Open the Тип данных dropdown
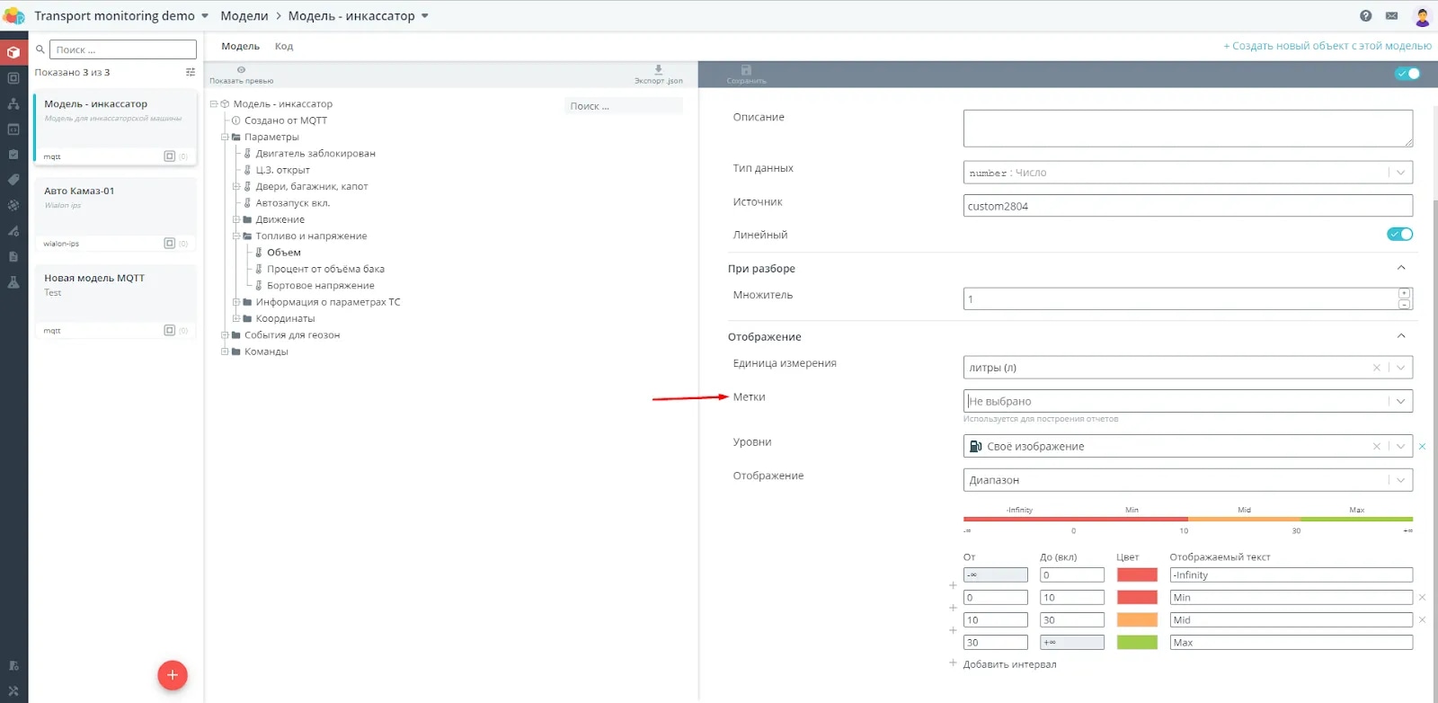 point(1187,173)
